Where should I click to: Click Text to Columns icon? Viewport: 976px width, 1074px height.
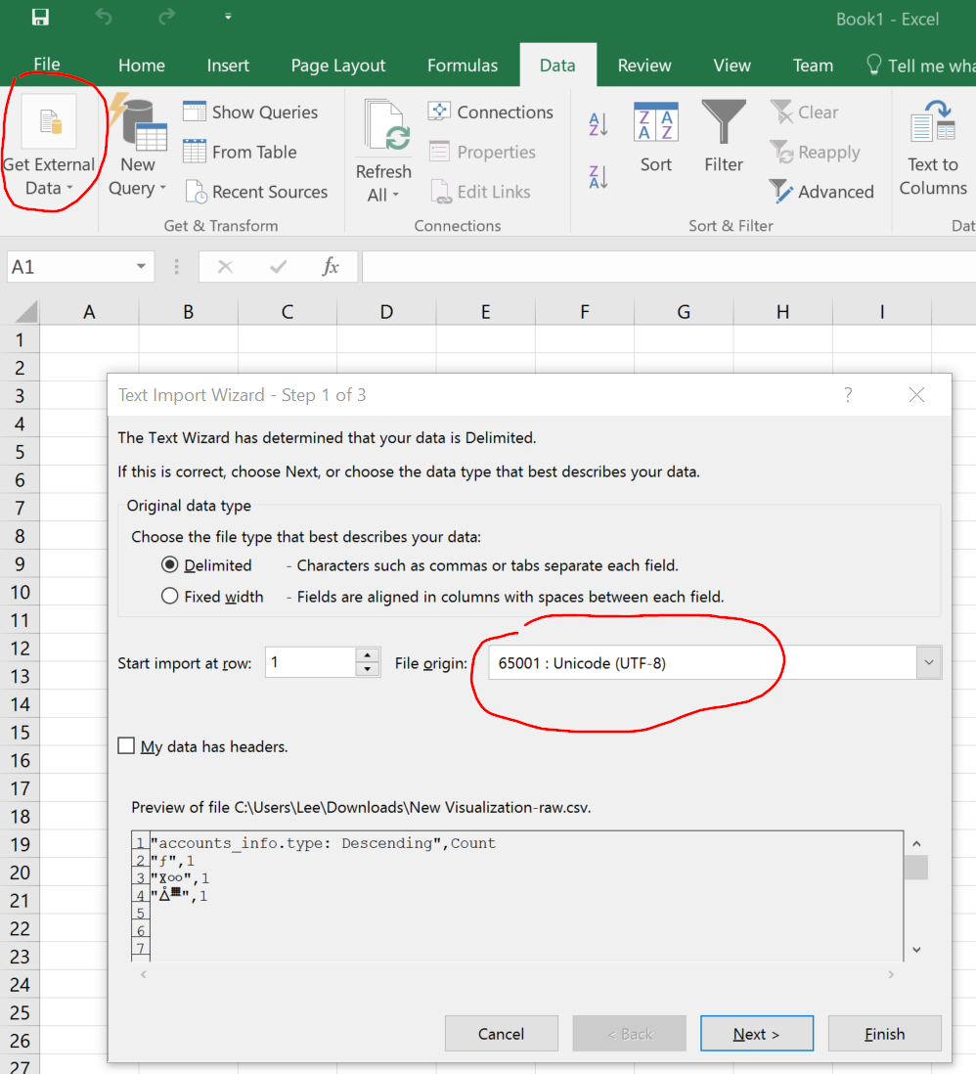pyautogui.click(x=933, y=120)
